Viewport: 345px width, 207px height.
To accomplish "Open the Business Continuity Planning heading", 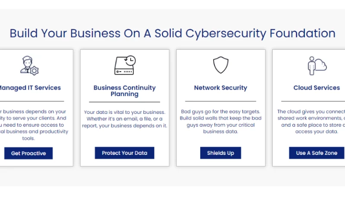I will point(125,91).
